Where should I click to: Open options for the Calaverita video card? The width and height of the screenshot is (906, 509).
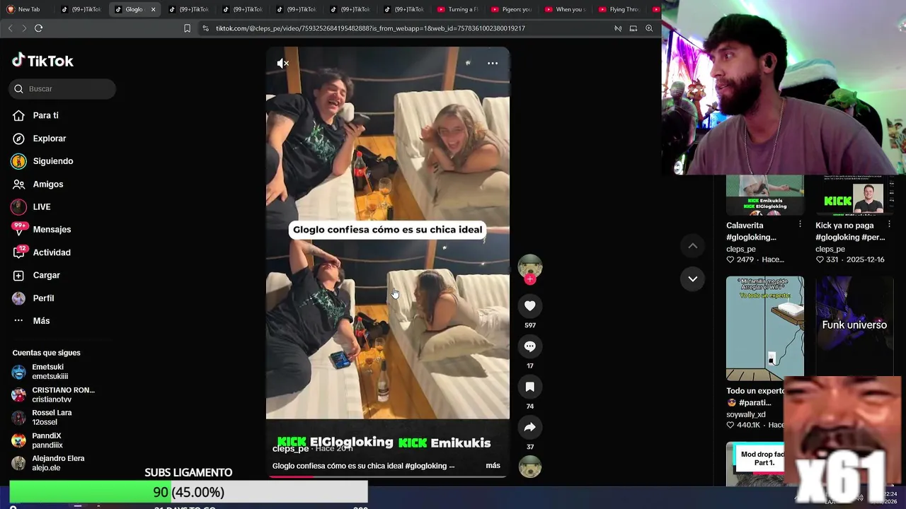click(x=800, y=224)
